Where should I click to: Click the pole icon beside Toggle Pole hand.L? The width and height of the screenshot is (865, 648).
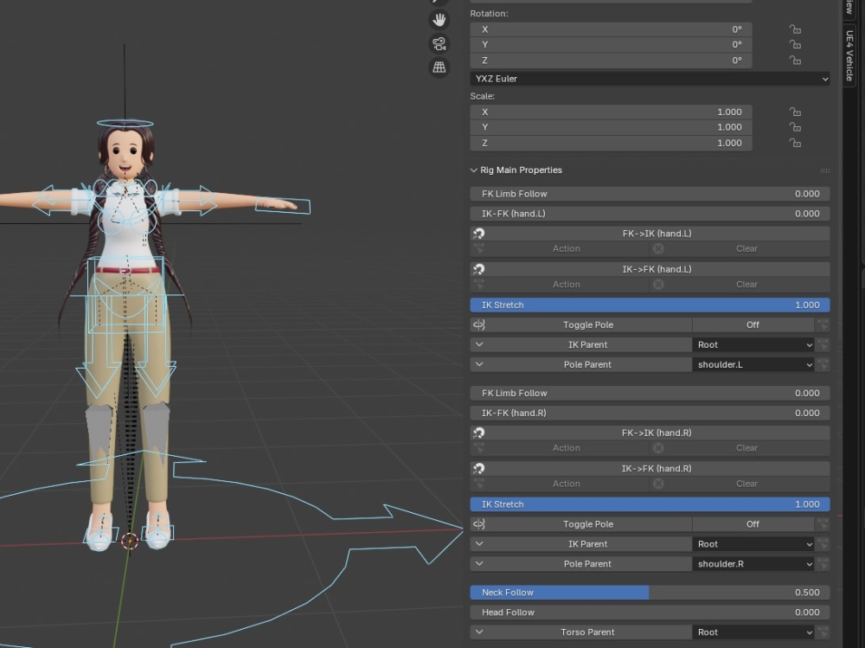[479, 324]
